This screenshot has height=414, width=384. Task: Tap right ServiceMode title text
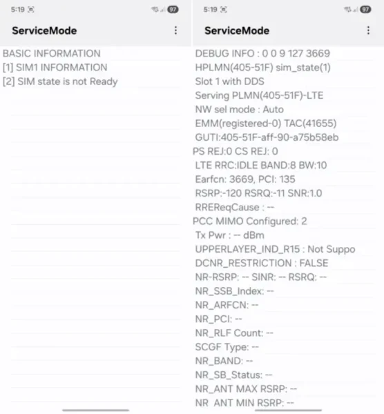coord(237,30)
